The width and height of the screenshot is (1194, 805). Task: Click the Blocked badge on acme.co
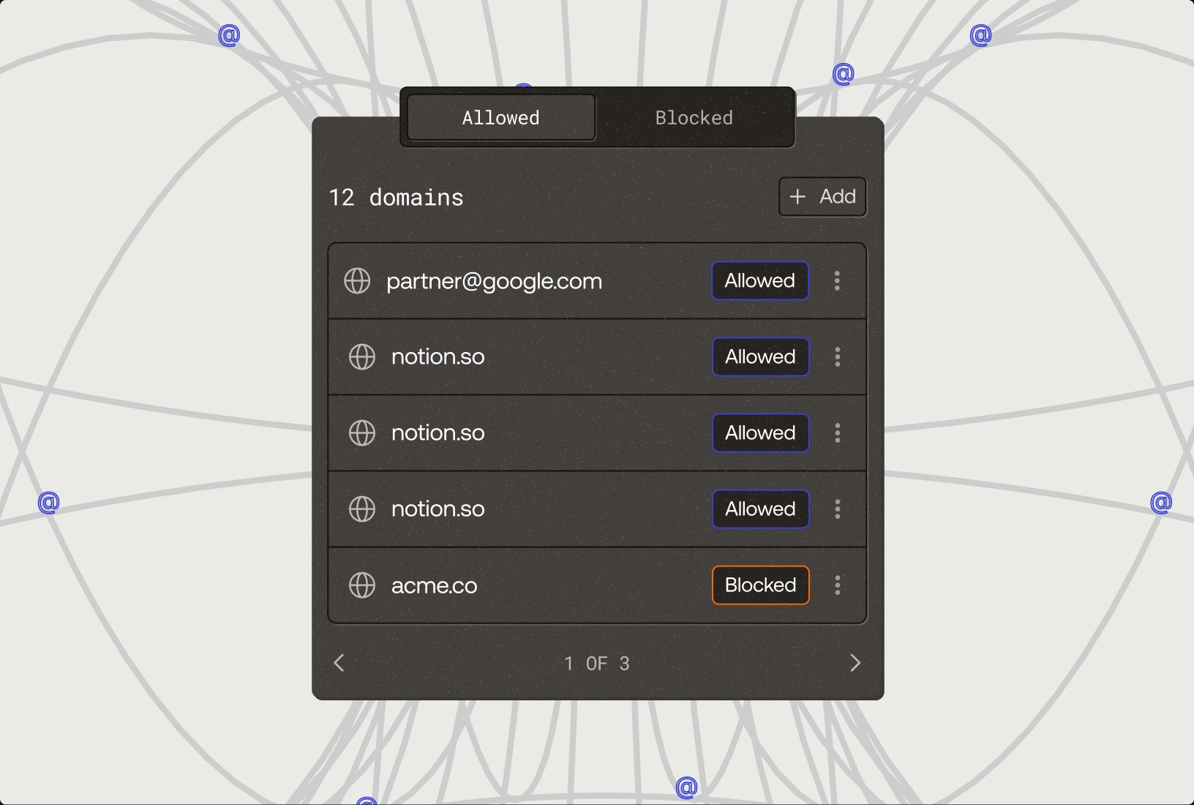click(x=761, y=585)
